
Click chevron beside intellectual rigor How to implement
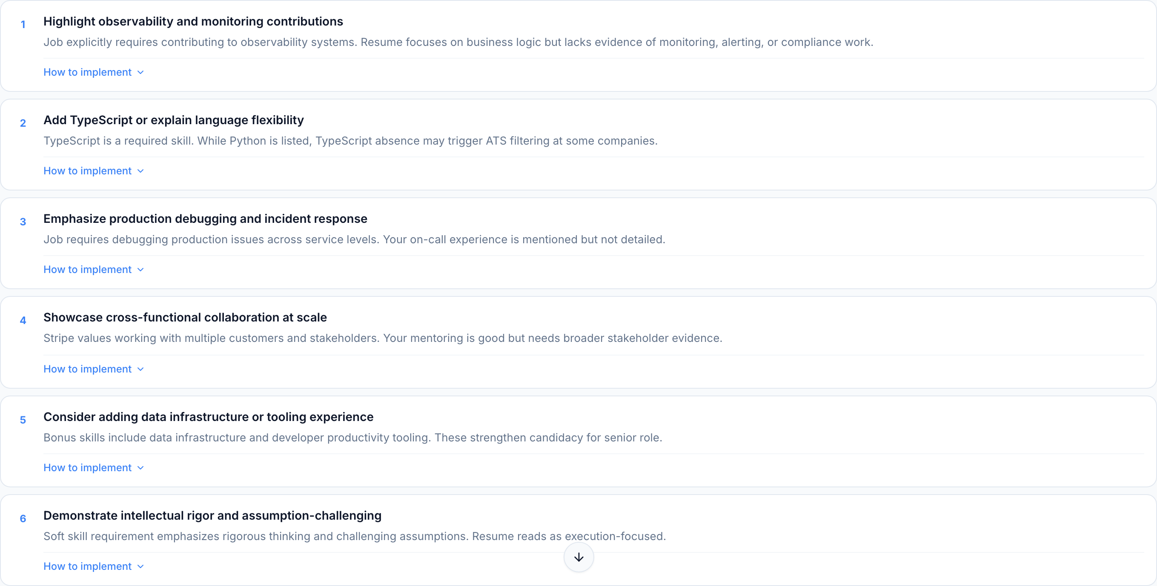pos(140,567)
